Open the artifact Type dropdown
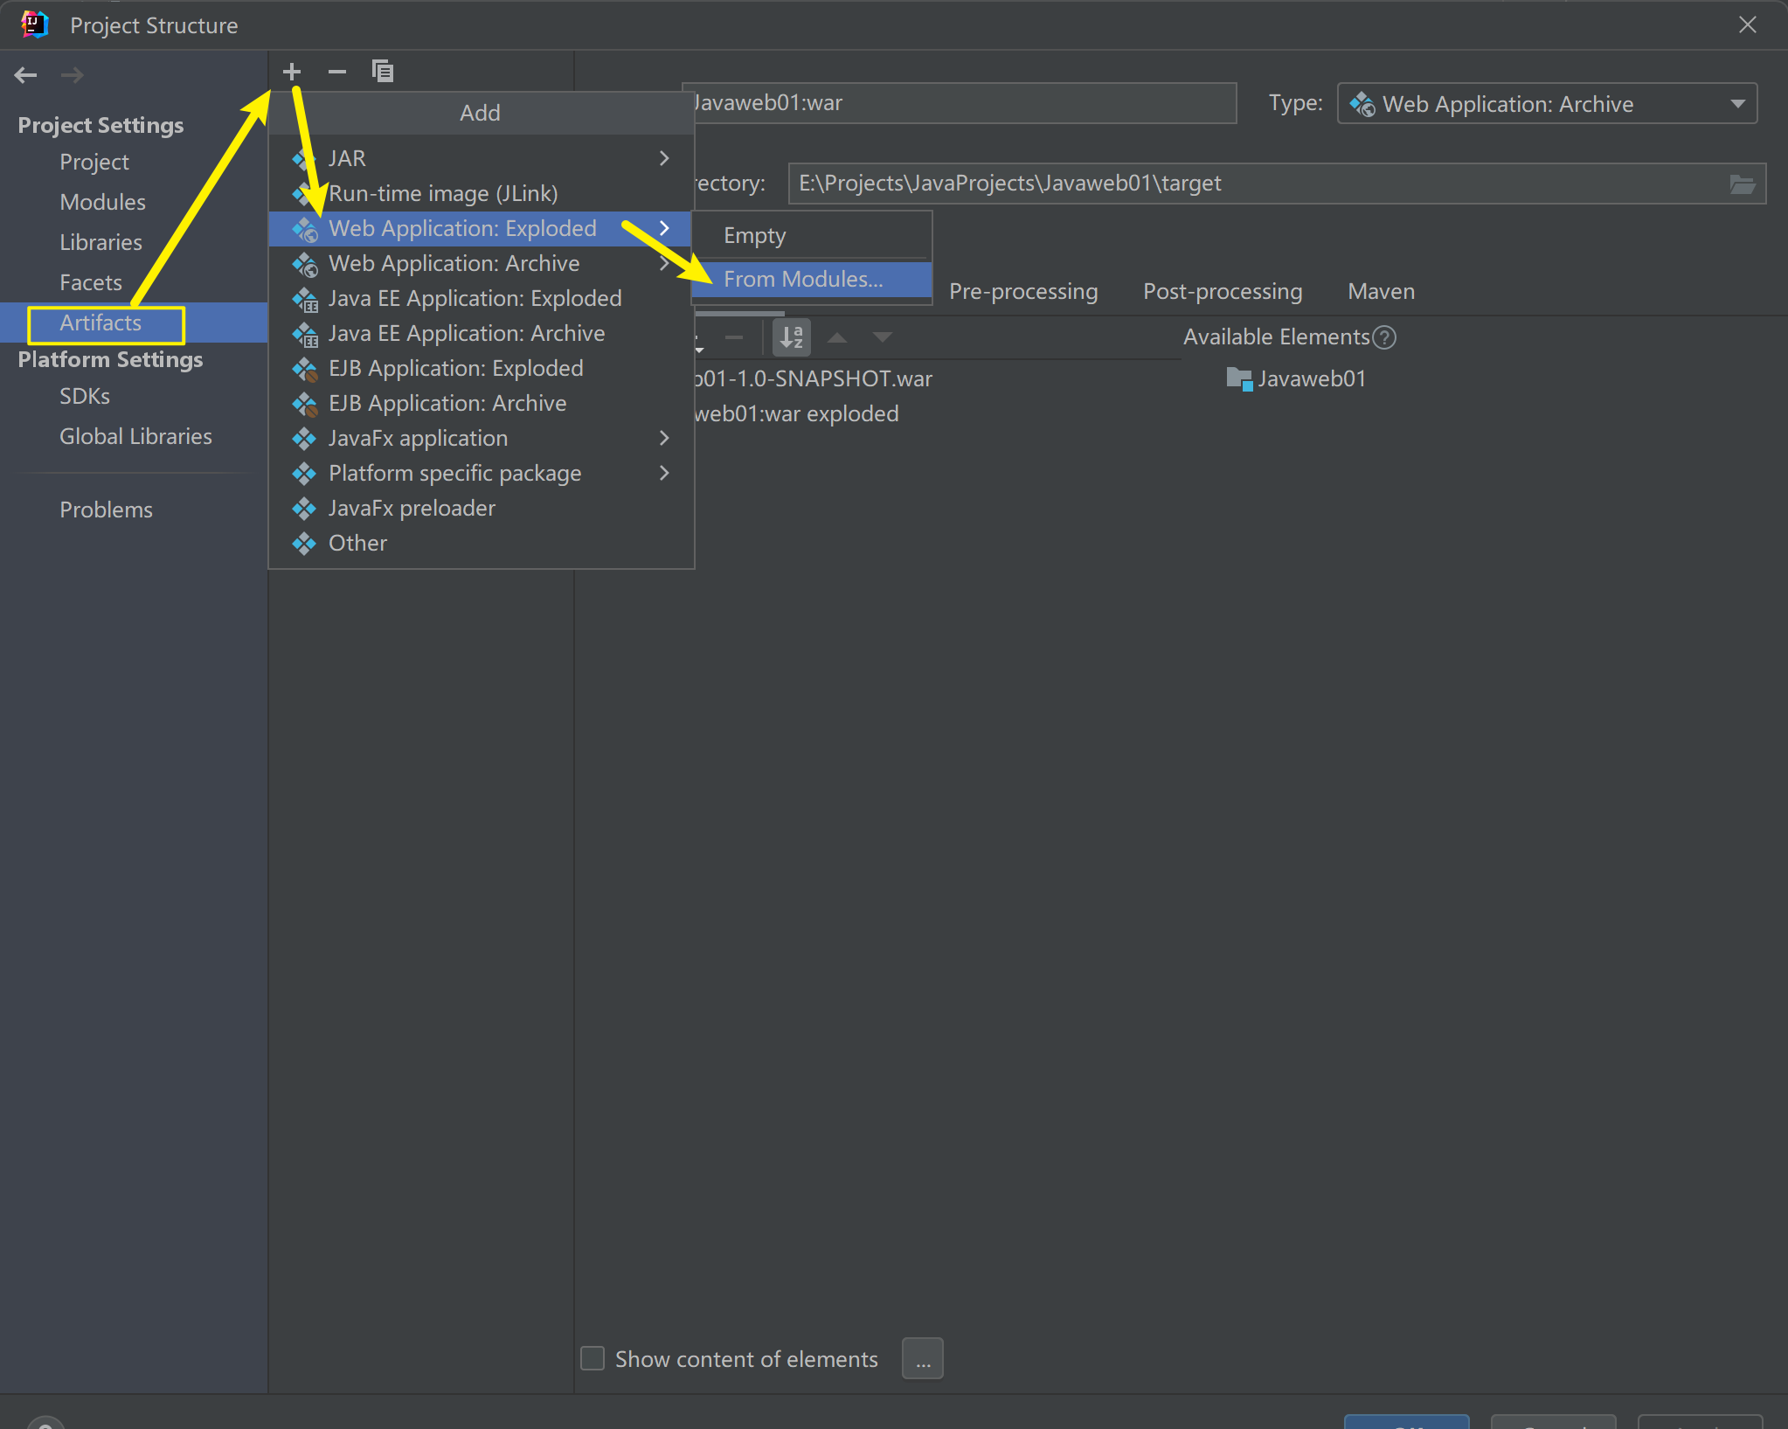The image size is (1788, 1429). point(1547,104)
